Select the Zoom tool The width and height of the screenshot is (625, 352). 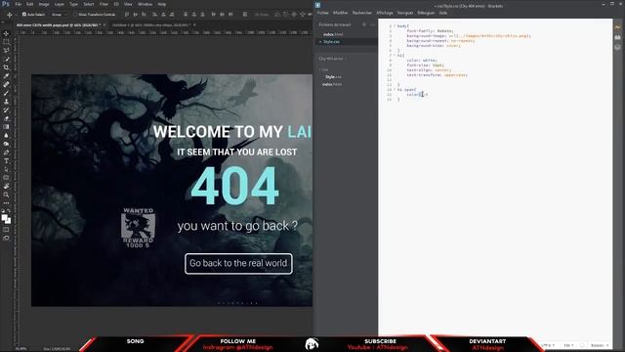click(x=6, y=195)
